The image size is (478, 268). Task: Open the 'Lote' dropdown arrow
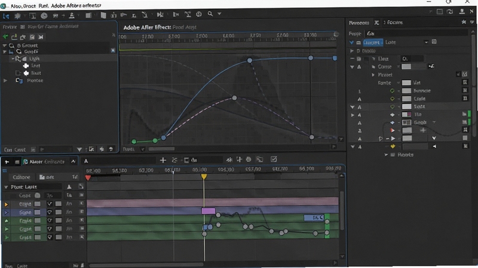(426, 42)
